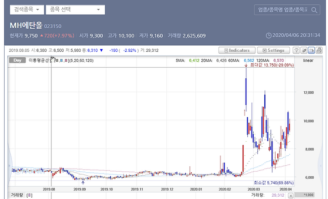Screen dimensions: 328x199
Task: Click the print chart icon
Action: pyautogui.click(x=319, y=50)
